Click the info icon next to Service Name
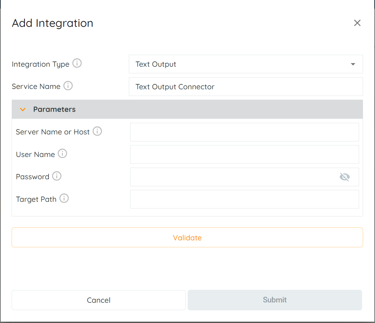 68,86
